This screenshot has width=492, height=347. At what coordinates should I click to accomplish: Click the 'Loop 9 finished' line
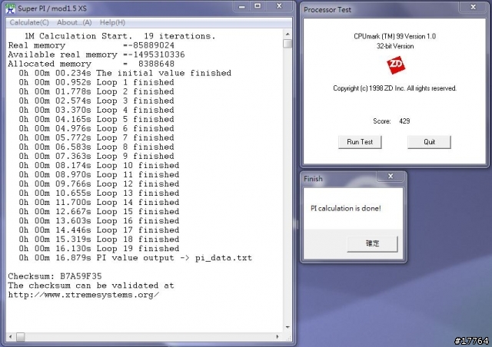(x=96, y=157)
